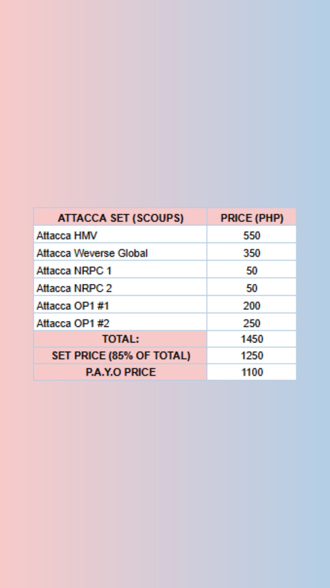Select the 200 price cell

252,306
